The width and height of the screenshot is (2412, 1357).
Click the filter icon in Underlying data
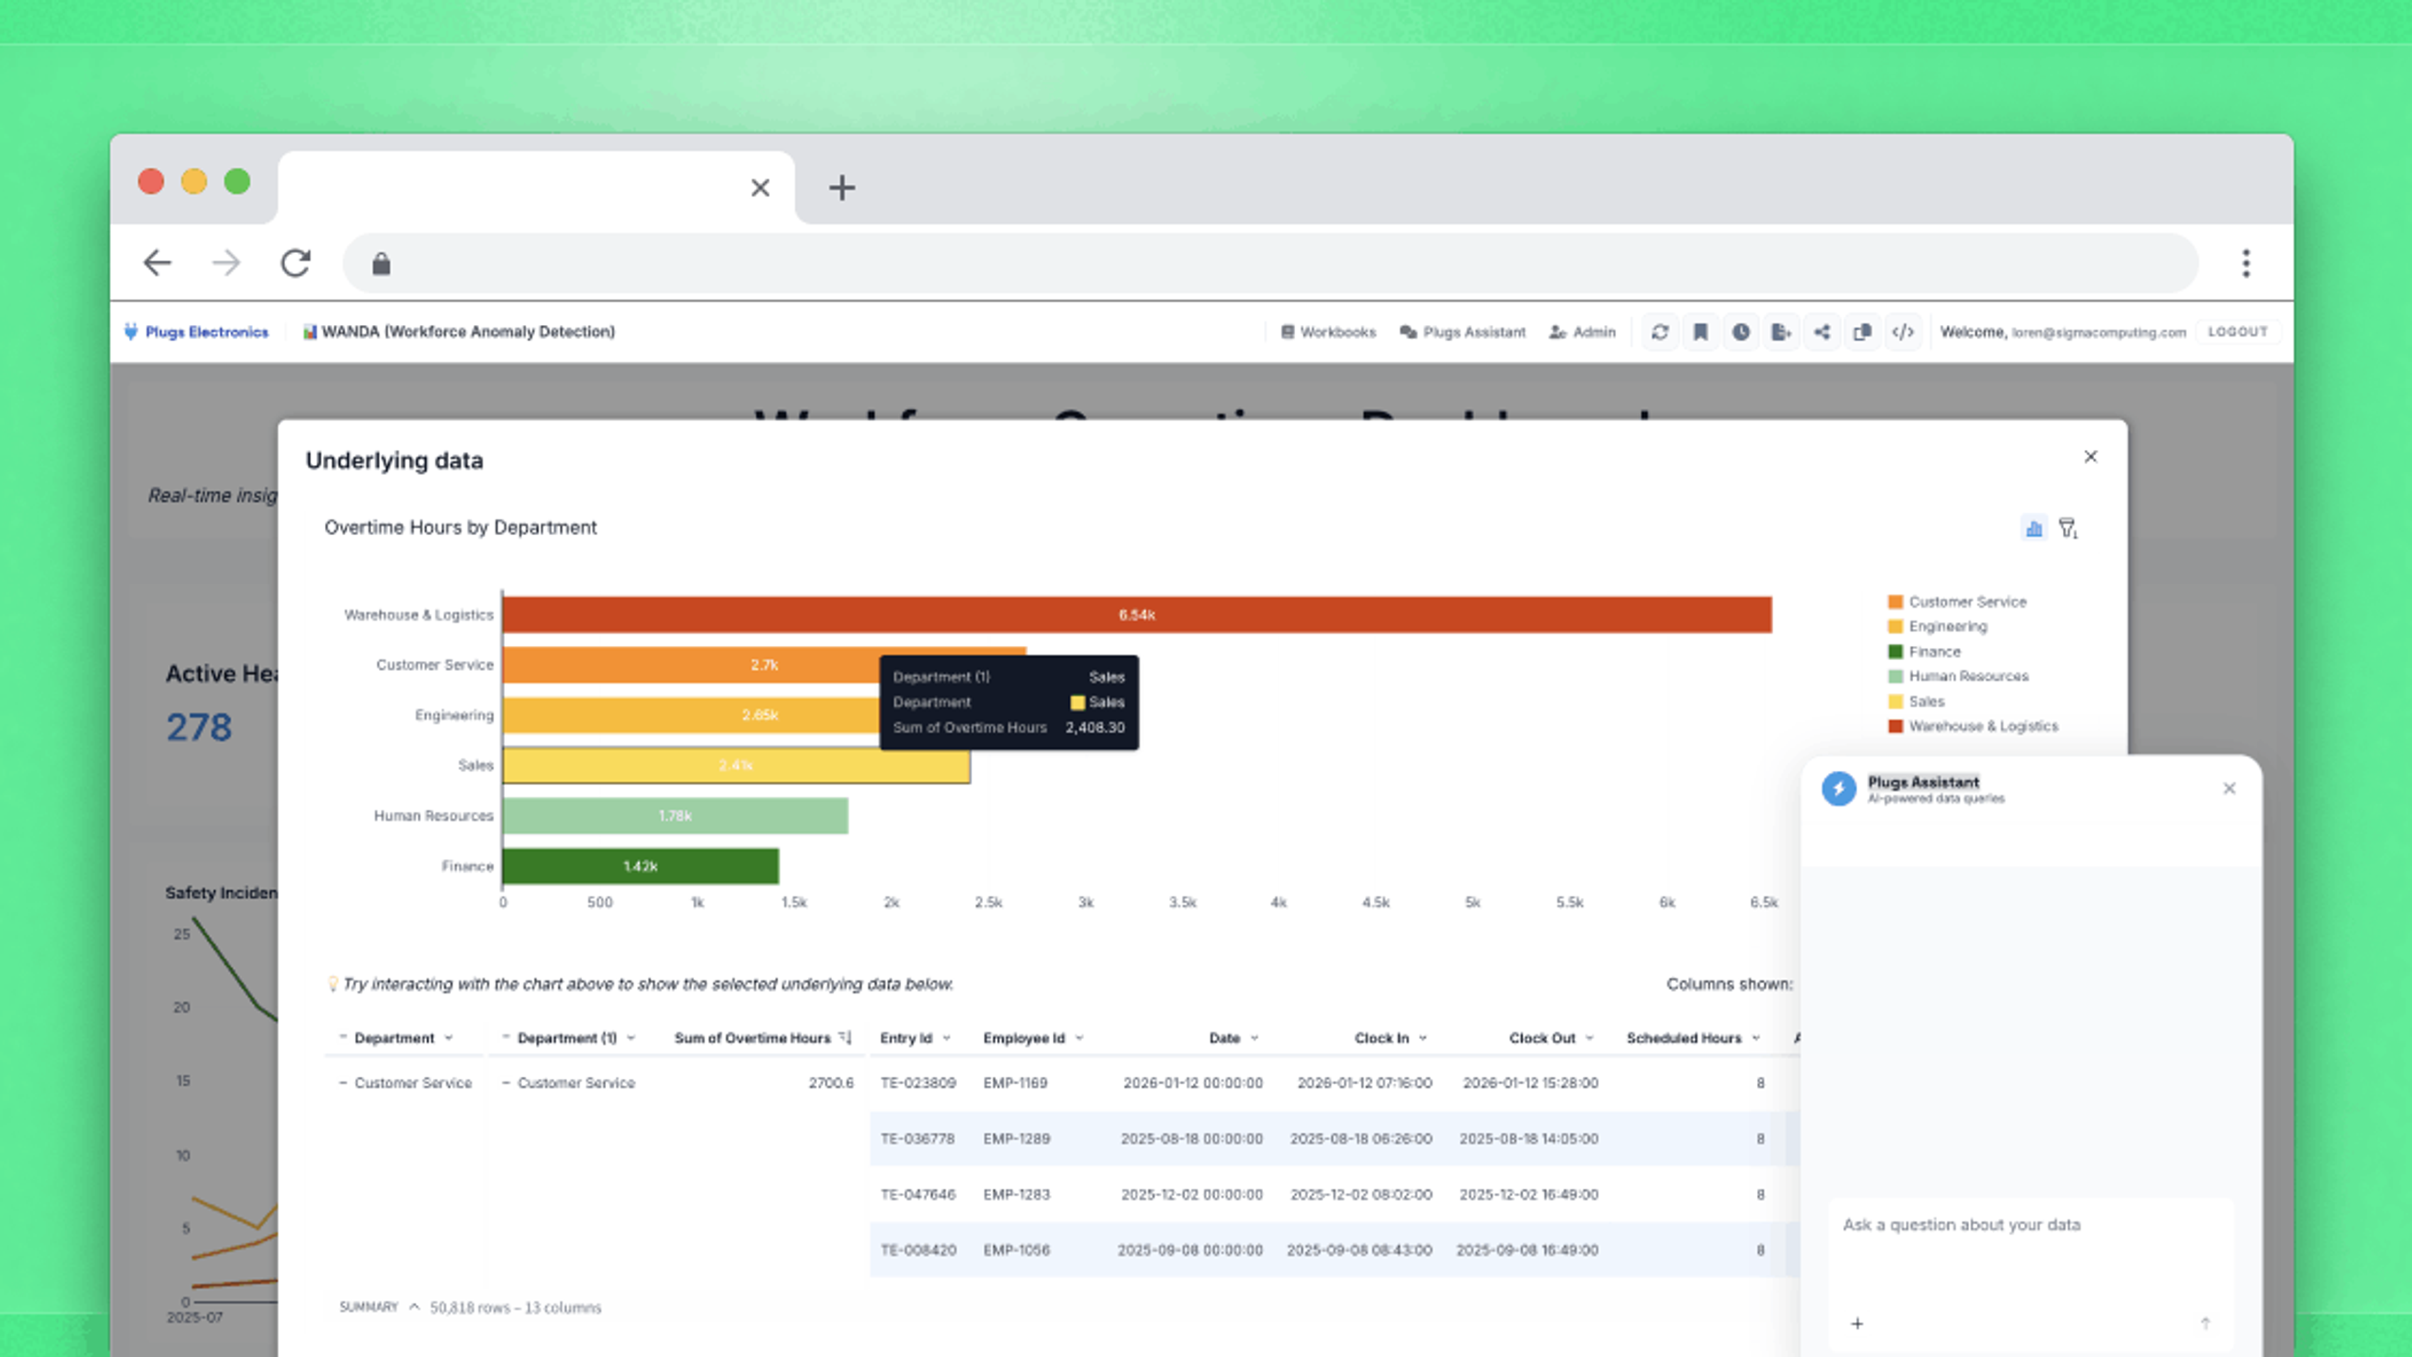pyautogui.click(x=2068, y=529)
